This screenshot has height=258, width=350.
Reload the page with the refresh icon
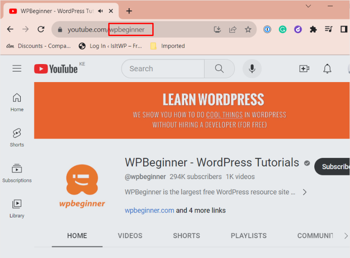coord(41,29)
